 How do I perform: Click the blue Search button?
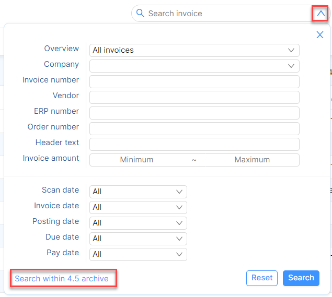pyautogui.click(x=301, y=278)
